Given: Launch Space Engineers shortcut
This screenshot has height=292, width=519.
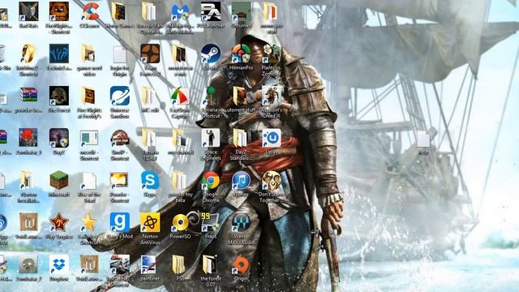Looking at the screenshot, I should coord(211,138).
